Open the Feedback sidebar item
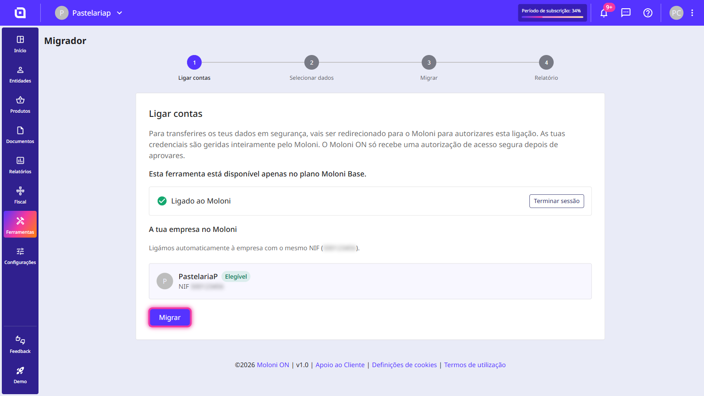Screen dimensions: 704x396 coord(20,345)
